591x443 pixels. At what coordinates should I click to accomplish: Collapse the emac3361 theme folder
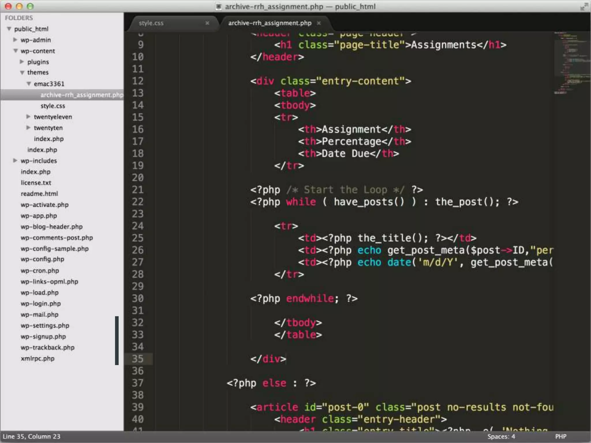click(x=29, y=84)
